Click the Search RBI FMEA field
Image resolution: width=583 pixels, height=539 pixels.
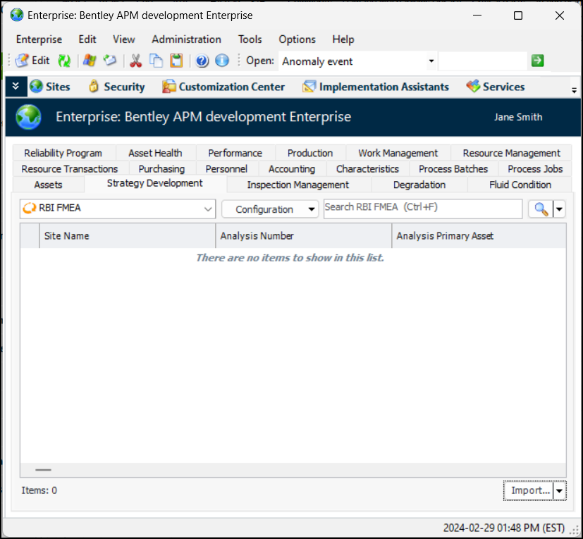point(423,209)
